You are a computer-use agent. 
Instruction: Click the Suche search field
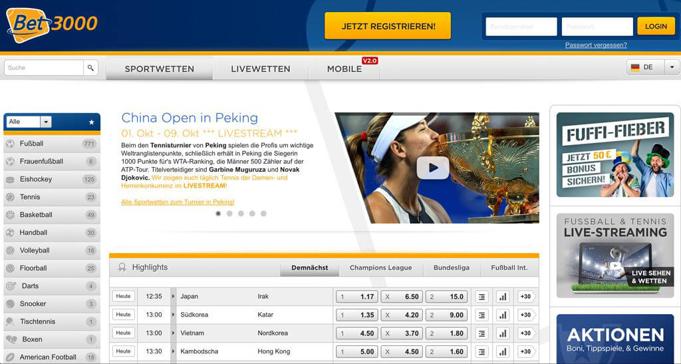[44, 68]
